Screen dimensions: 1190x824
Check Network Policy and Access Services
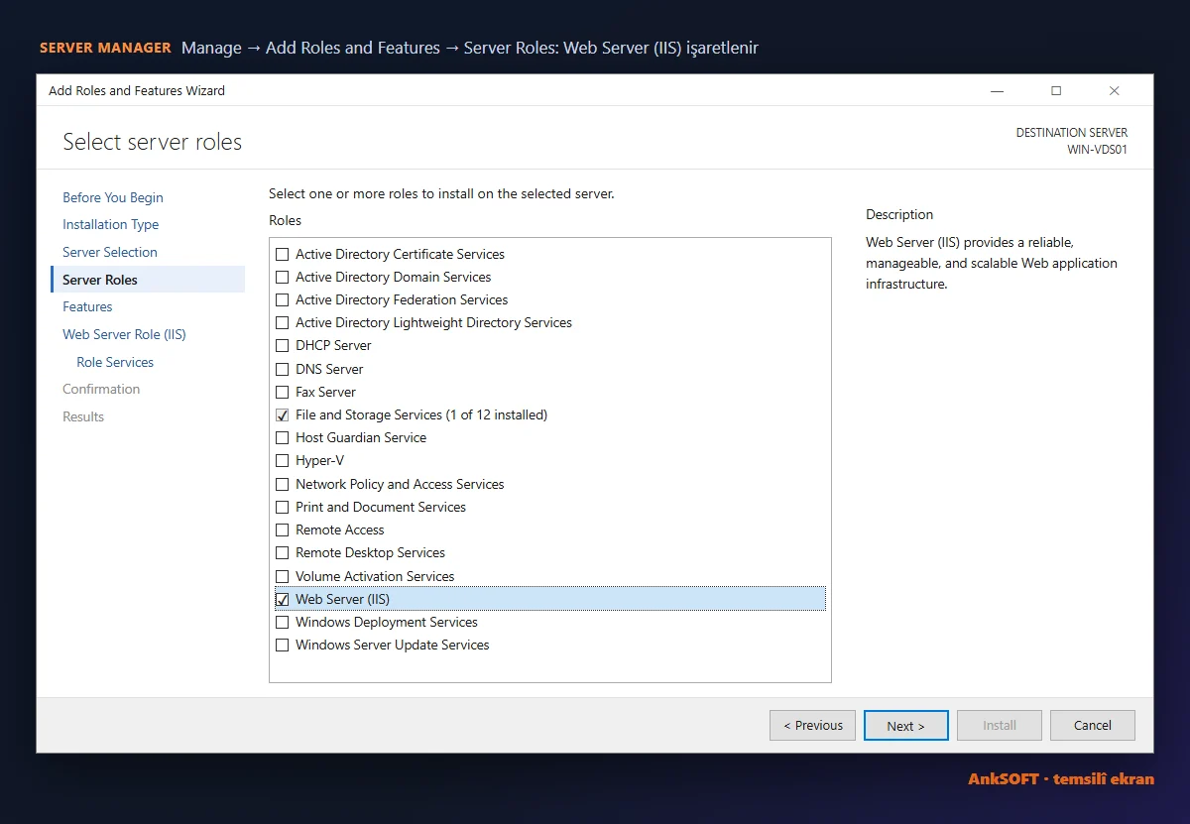click(x=283, y=485)
